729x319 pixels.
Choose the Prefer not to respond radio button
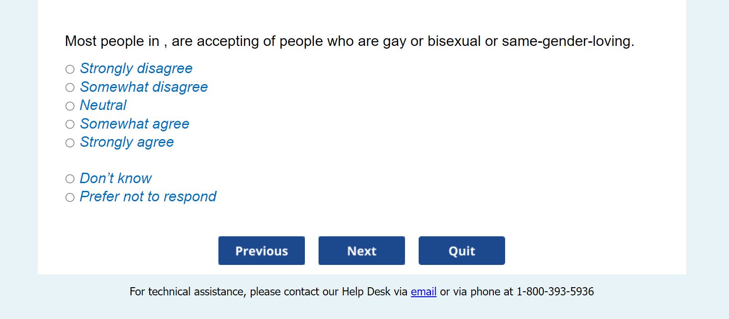pos(70,197)
